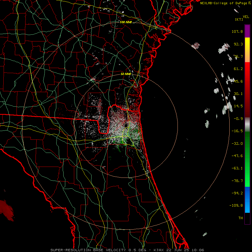Pick the black TH segment of the color bar

[247, 218]
